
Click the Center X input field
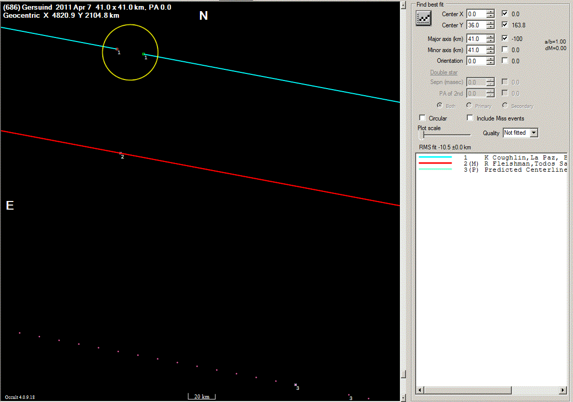coord(476,14)
